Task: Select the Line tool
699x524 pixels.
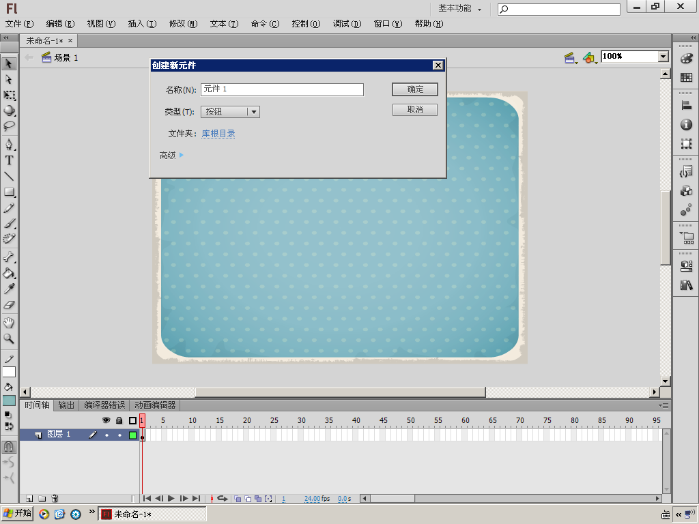Action: tap(9, 177)
